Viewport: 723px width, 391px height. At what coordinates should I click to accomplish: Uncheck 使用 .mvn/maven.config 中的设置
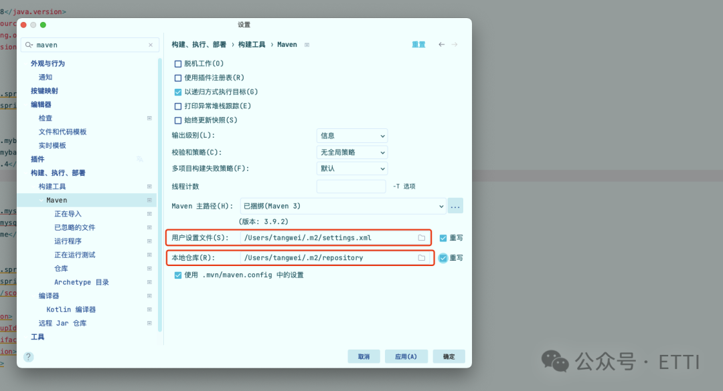point(178,275)
